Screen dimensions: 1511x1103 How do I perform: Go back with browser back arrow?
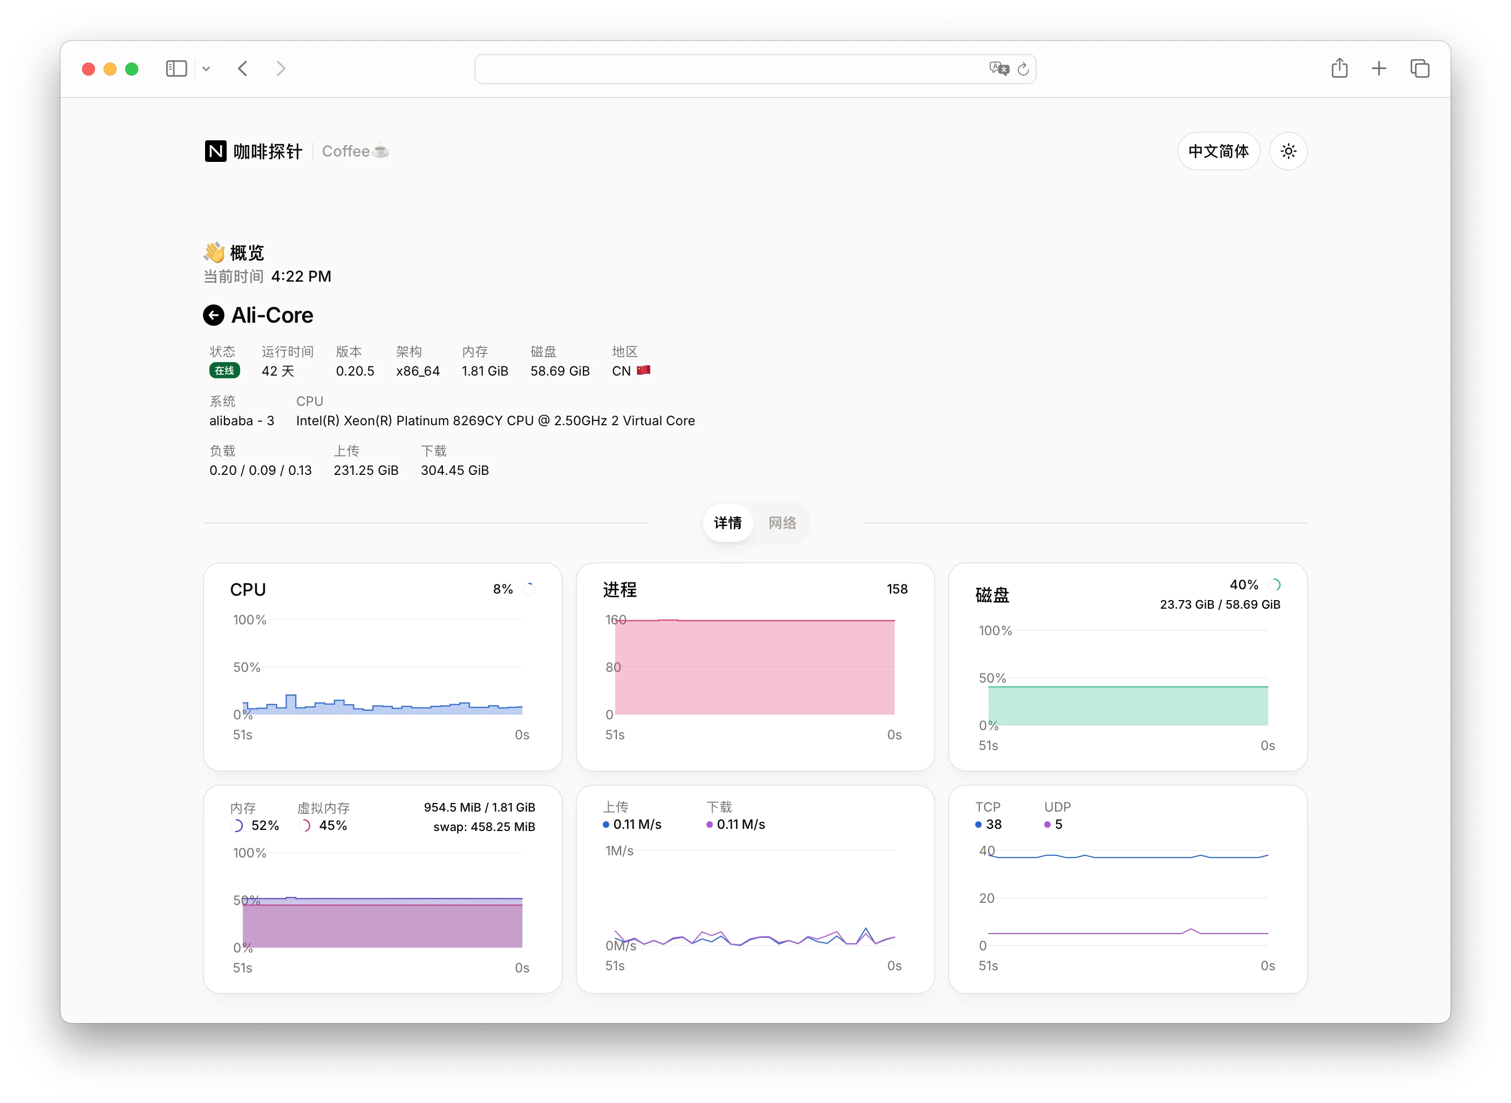point(243,69)
